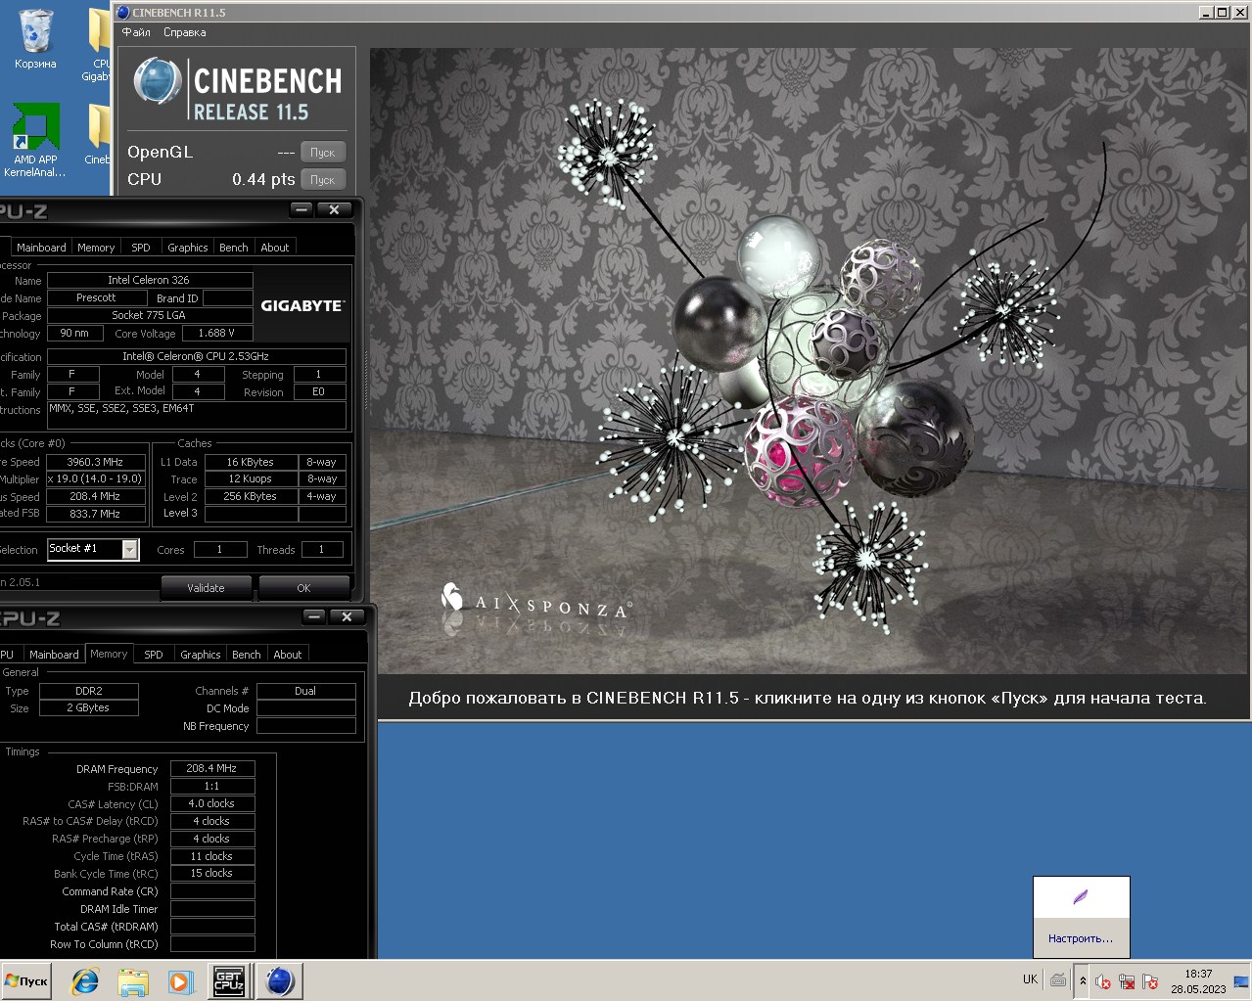Open Graphics tab in upper CPU-Z
Screen dimensions: 1252x1001
pyautogui.click(x=187, y=248)
